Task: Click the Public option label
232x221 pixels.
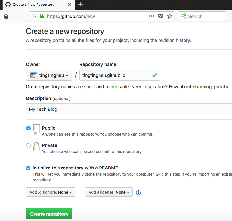Action: coord(48,128)
